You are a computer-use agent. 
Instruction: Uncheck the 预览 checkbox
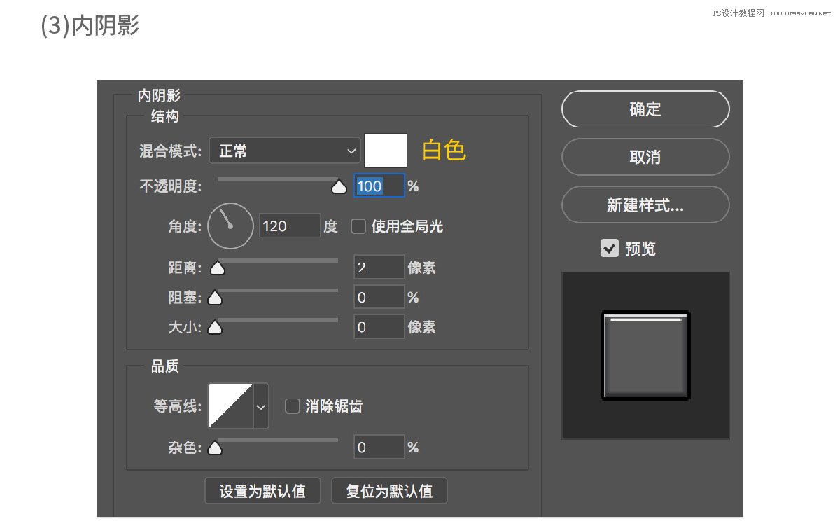[x=610, y=248]
